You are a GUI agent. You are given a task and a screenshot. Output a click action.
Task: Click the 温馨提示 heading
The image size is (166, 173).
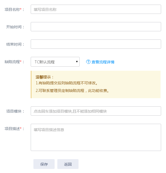click(45, 77)
